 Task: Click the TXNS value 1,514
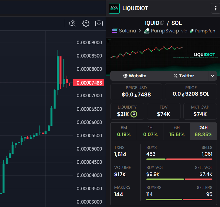tap(120, 155)
